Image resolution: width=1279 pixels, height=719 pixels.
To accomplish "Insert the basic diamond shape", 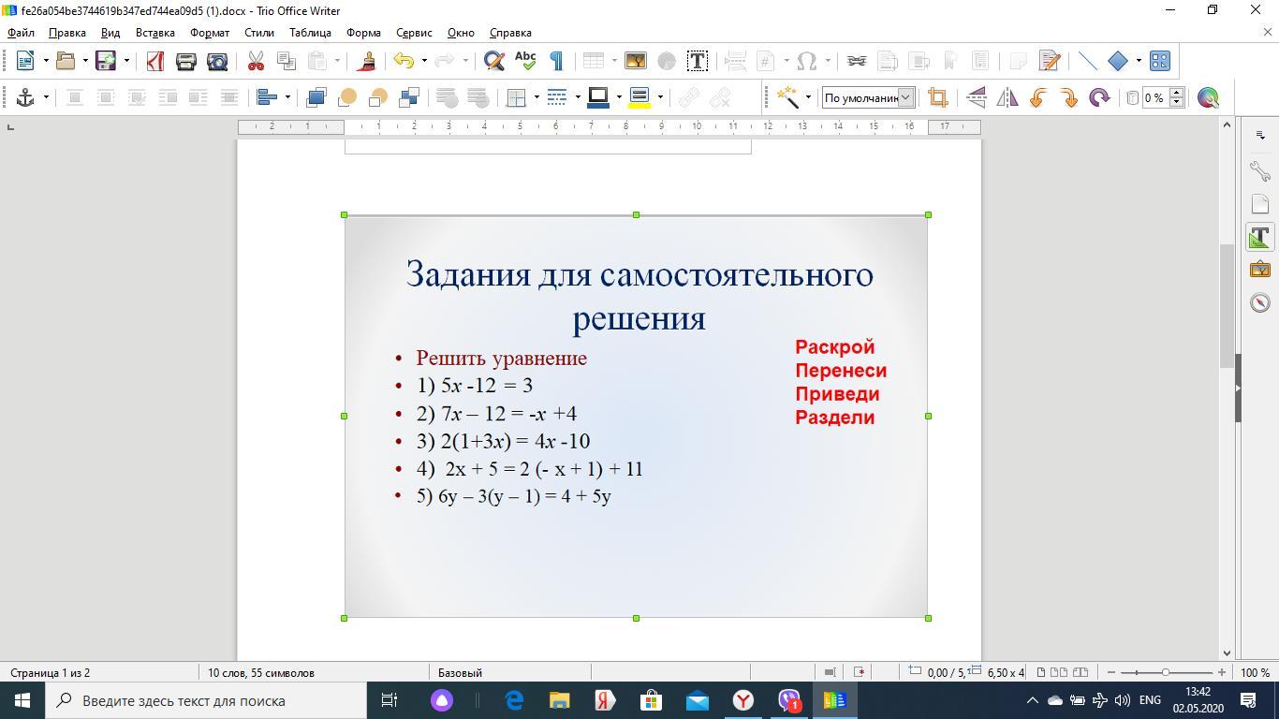I will click(x=1118, y=61).
